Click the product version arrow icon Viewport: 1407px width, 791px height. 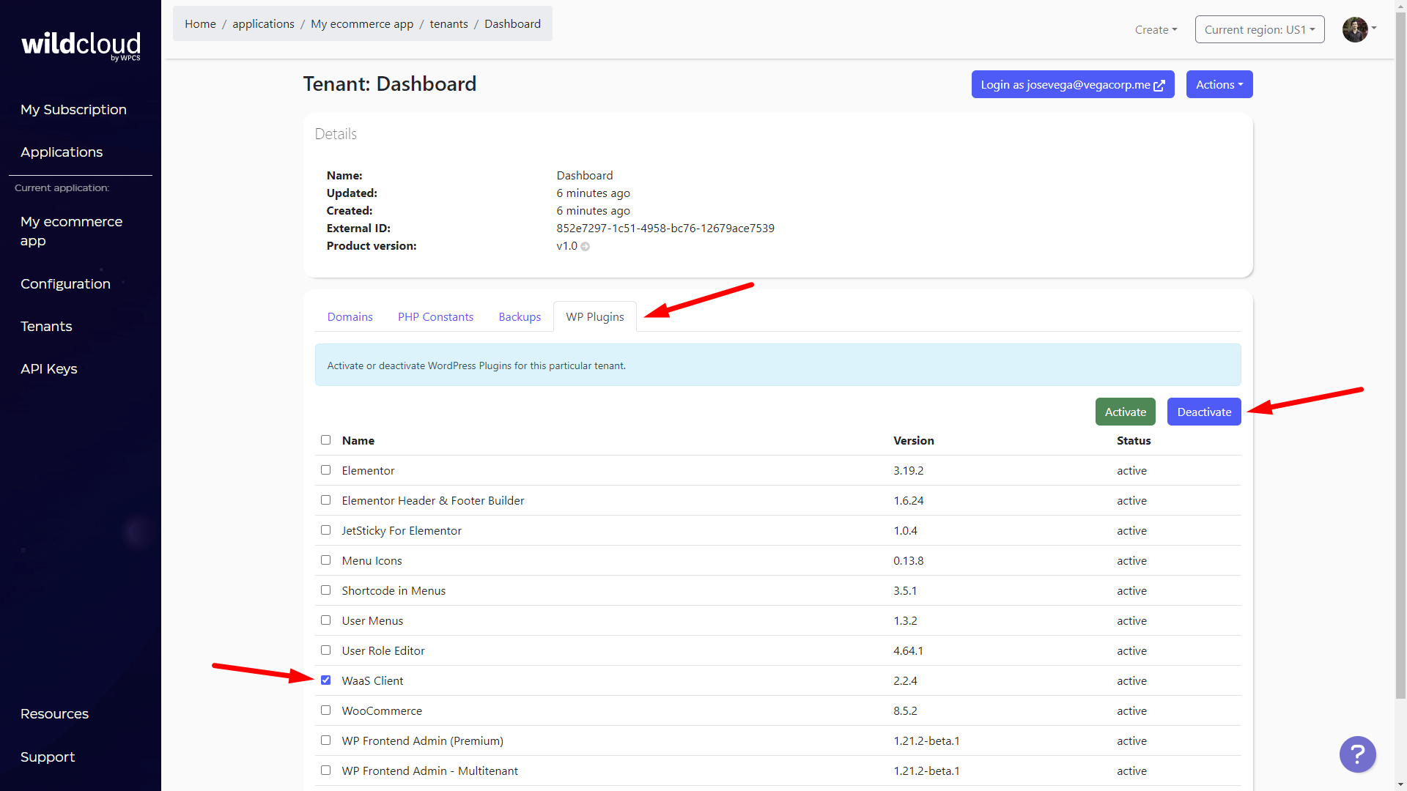pos(585,247)
